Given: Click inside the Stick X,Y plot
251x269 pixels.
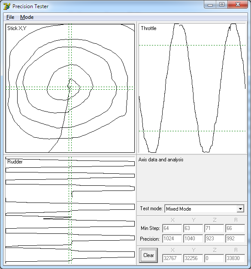Looking at the screenshot, I should (70, 88).
